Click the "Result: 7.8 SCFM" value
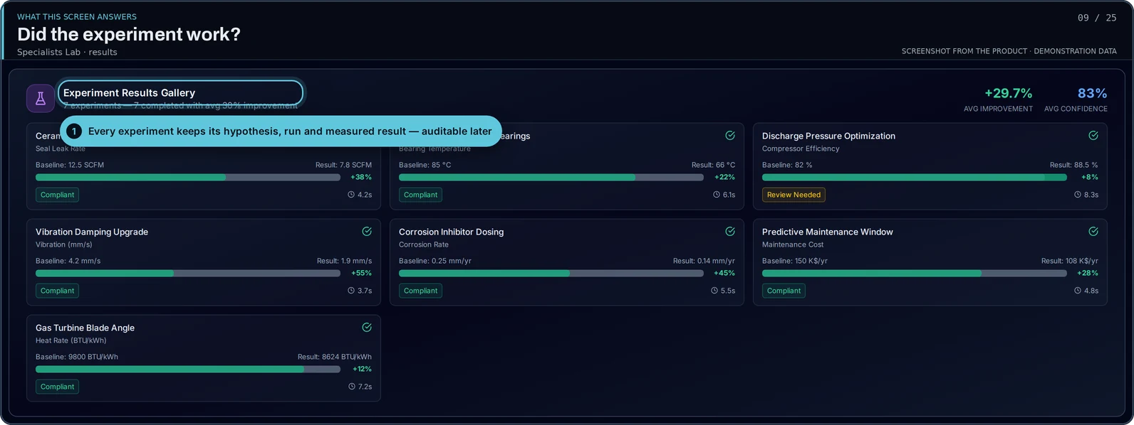The height and width of the screenshot is (425, 1134). tap(343, 165)
